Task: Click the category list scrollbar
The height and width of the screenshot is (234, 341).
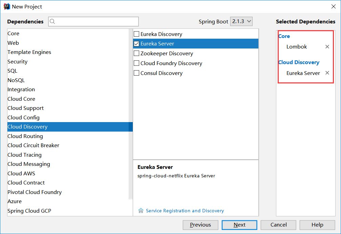Action: click(x=131, y=114)
